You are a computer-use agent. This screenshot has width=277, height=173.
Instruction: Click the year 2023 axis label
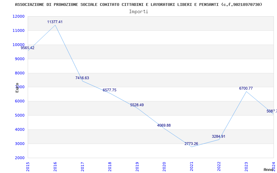coord(246,166)
